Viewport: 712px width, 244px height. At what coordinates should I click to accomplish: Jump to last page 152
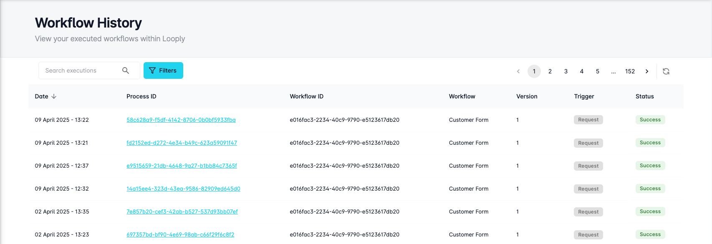[x=630, y=71]
